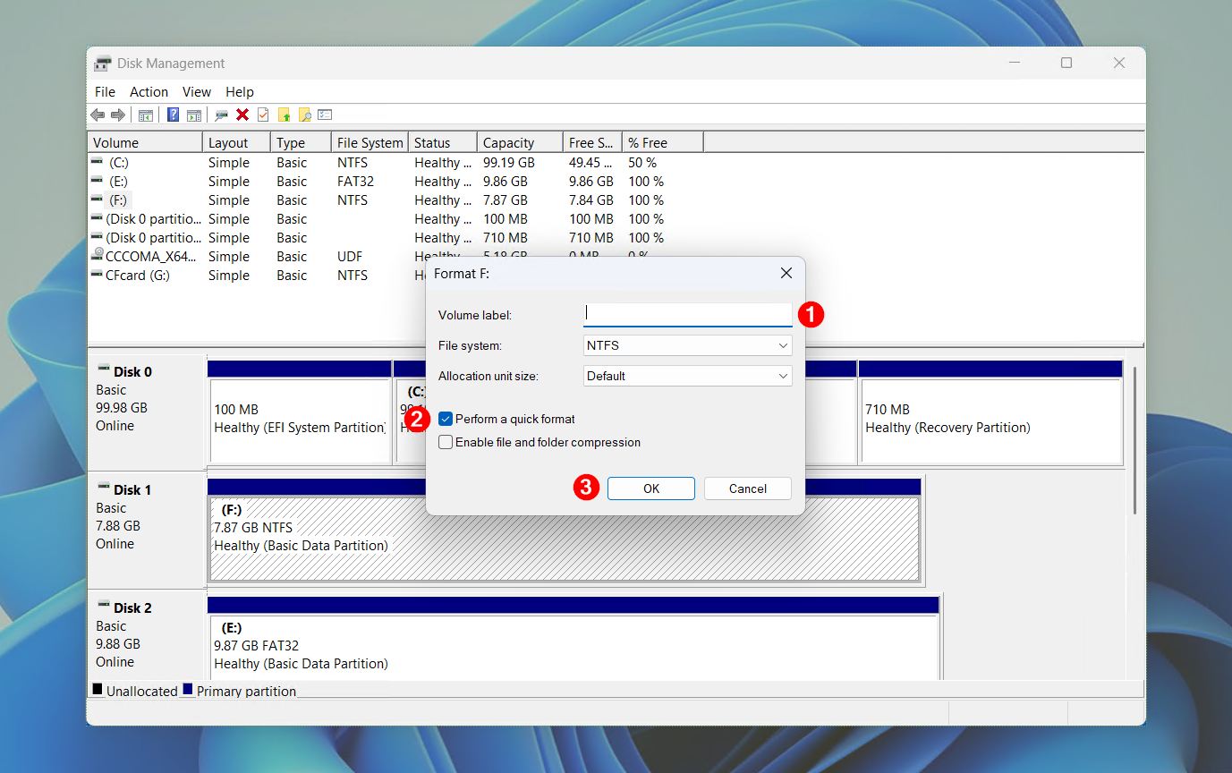The width and height of the screenshot is (1232, 773).
Task: Click the Volume label text field
Action: click(687, 314)
